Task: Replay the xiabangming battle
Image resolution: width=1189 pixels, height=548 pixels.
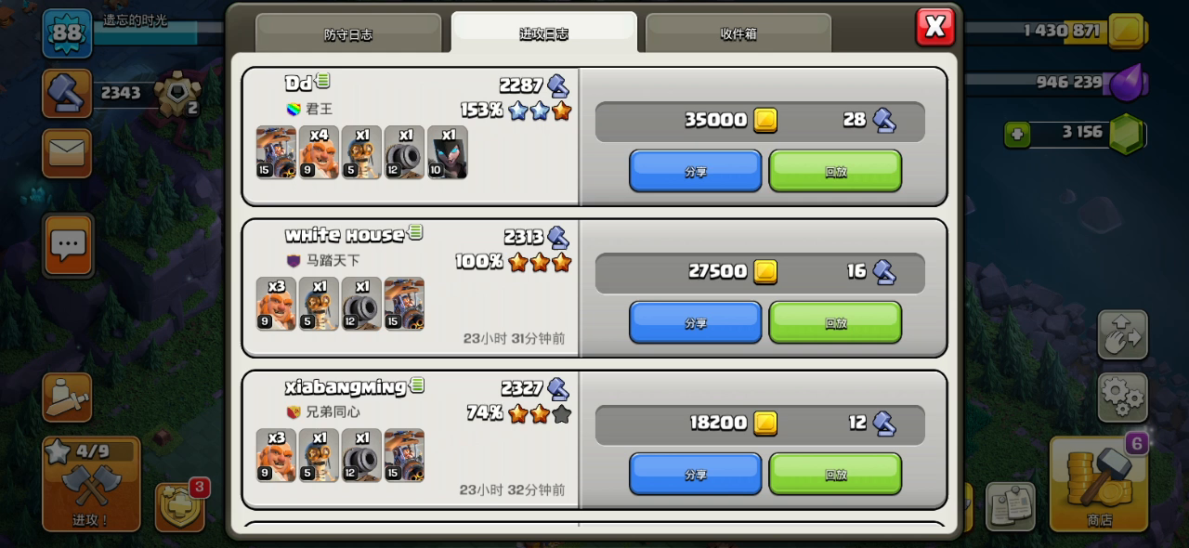Action: (835, 474)
